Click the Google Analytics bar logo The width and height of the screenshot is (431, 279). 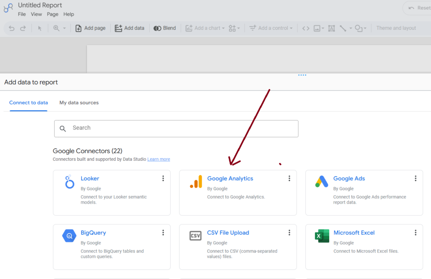[x=196, y=182]
